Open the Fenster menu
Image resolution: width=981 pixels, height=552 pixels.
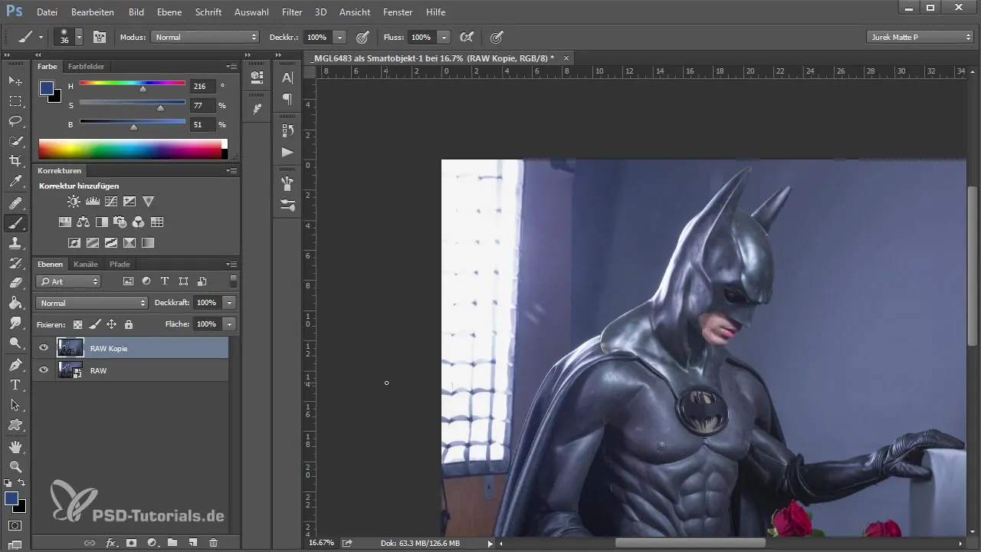pos(397,12)
